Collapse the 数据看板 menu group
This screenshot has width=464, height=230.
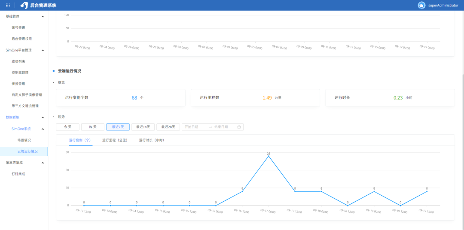tap(43, 118)
